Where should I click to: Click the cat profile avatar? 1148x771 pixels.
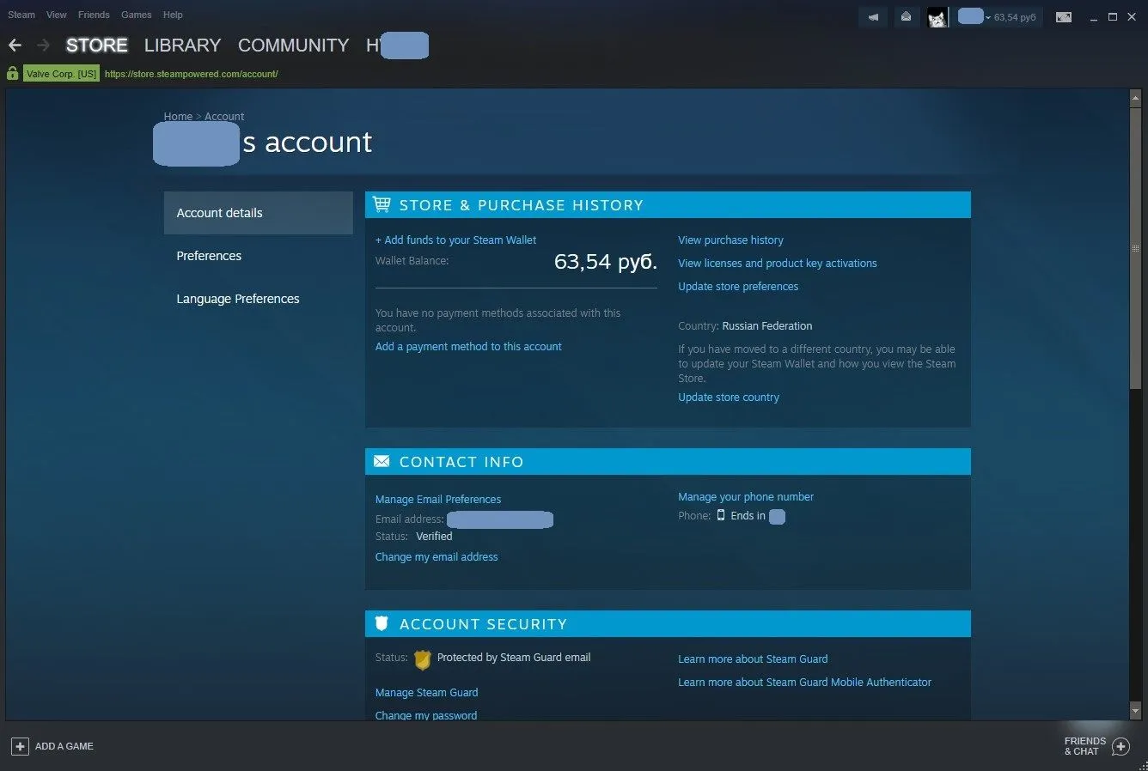[937, 17]
